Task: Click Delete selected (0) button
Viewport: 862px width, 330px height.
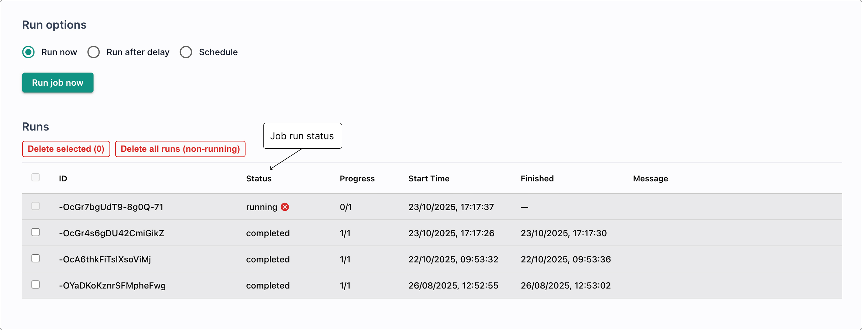Action: click(x=66, y=149)
